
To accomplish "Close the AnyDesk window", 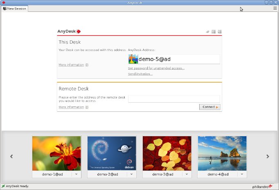I will pyautogui.click(x=276, y=2).
